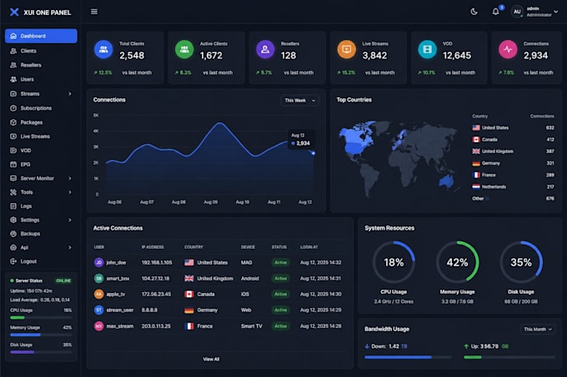567x377 pixels.
Task: Expand the Api submenu chevron
Action: (x=70, y=247)
